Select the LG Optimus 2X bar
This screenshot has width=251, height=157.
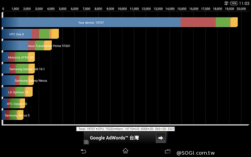tap(17, 92)
